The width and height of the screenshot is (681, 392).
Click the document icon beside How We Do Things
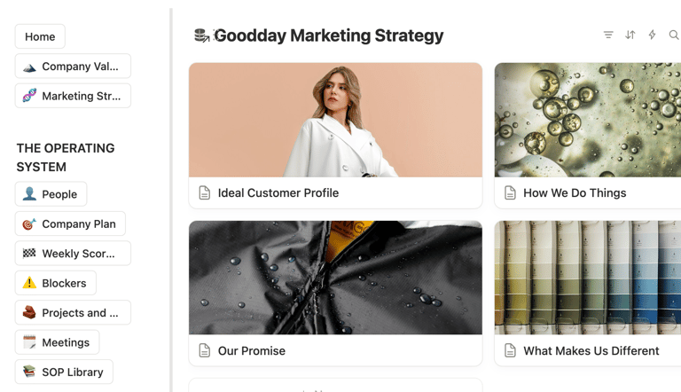pyautogui.click(x=510, y=193)
